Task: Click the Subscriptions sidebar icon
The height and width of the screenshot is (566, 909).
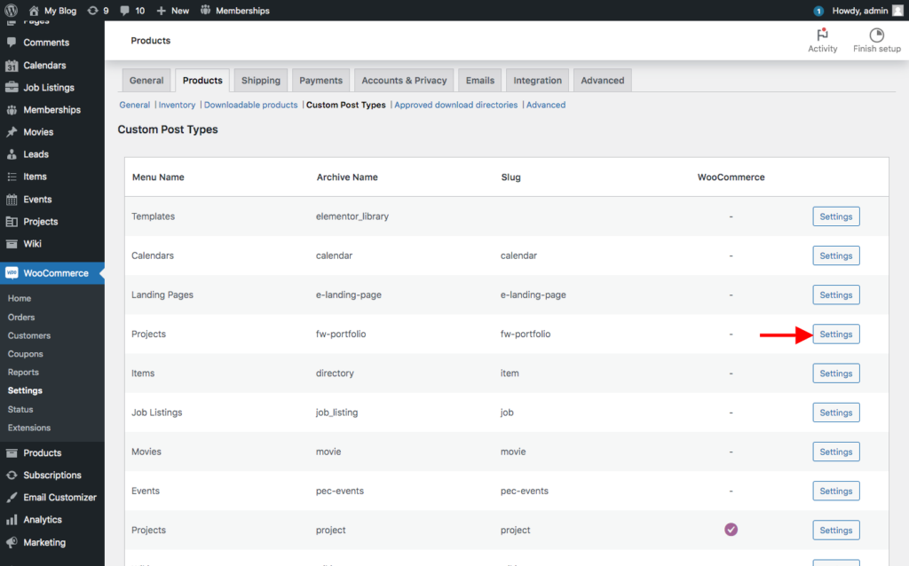Action: 12,475
